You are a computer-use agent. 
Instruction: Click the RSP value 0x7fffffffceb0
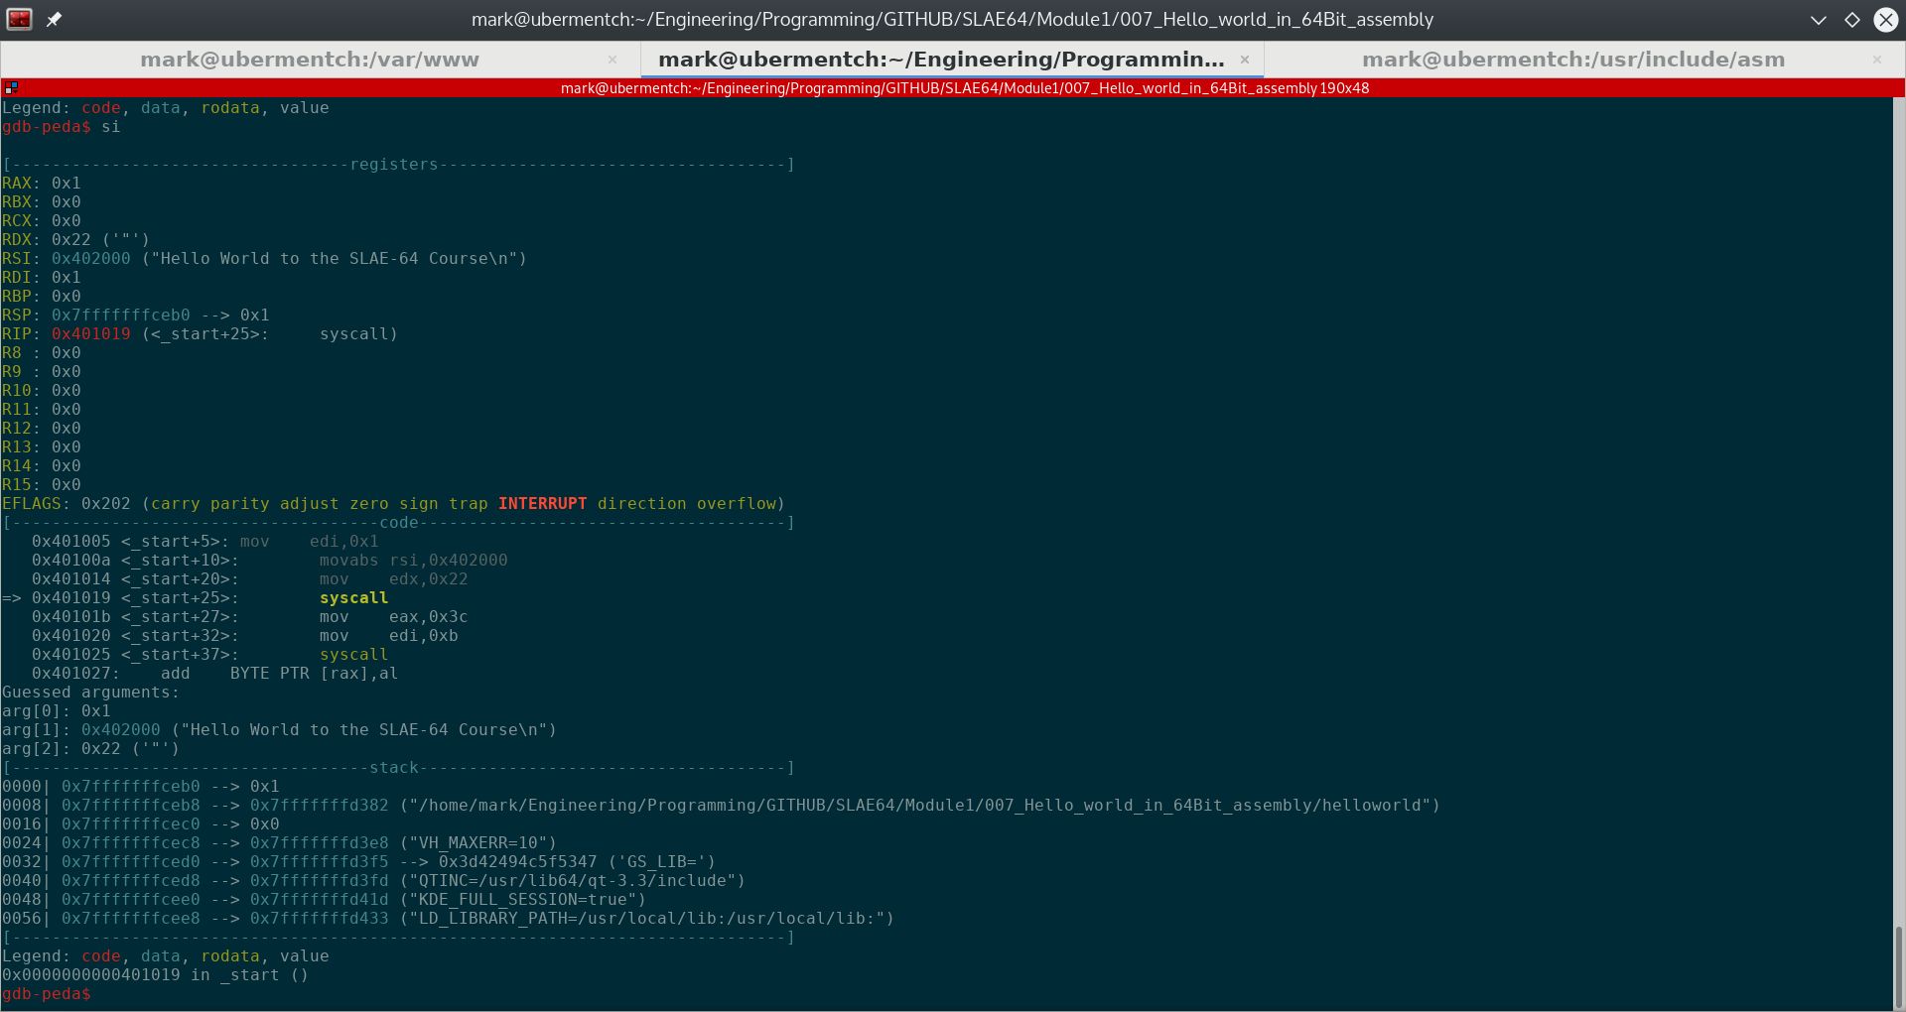click(x=121, y=316)
